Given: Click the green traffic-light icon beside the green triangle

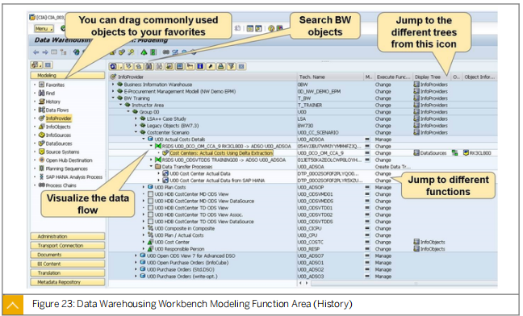Looking at the screenshot, I should (153, 52).
